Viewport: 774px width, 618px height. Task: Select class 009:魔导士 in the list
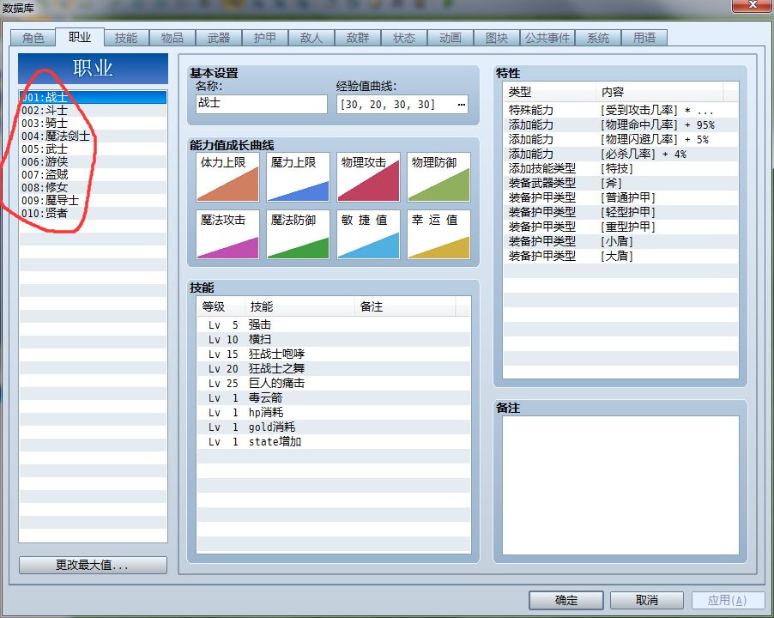(x=93, y=200)
